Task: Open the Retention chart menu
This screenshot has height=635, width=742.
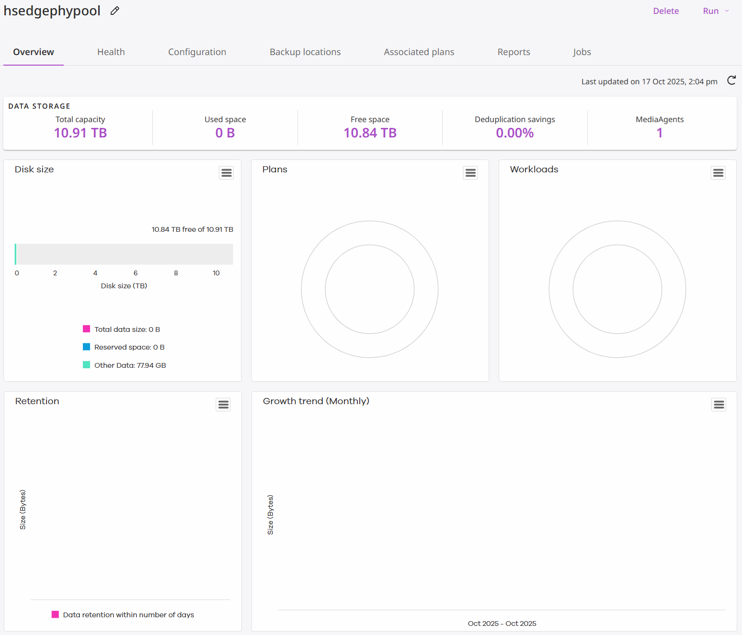Action: (x=223, y=405)
